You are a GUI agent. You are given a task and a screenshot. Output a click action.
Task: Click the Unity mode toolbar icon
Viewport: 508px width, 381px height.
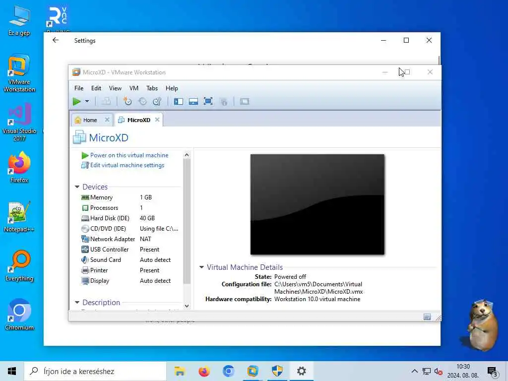pos(224,101)
